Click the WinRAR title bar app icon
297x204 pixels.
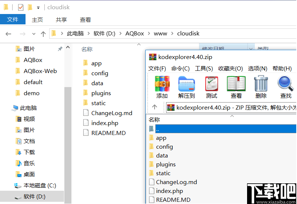click(153, 57)
